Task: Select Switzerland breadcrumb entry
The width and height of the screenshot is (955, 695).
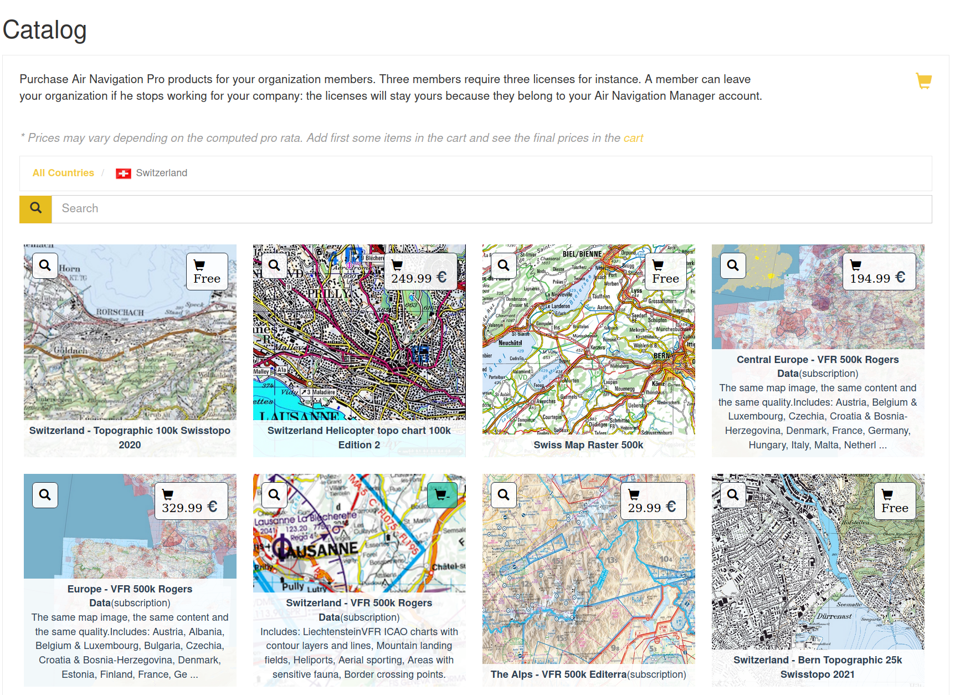Action: pos(162,173)
